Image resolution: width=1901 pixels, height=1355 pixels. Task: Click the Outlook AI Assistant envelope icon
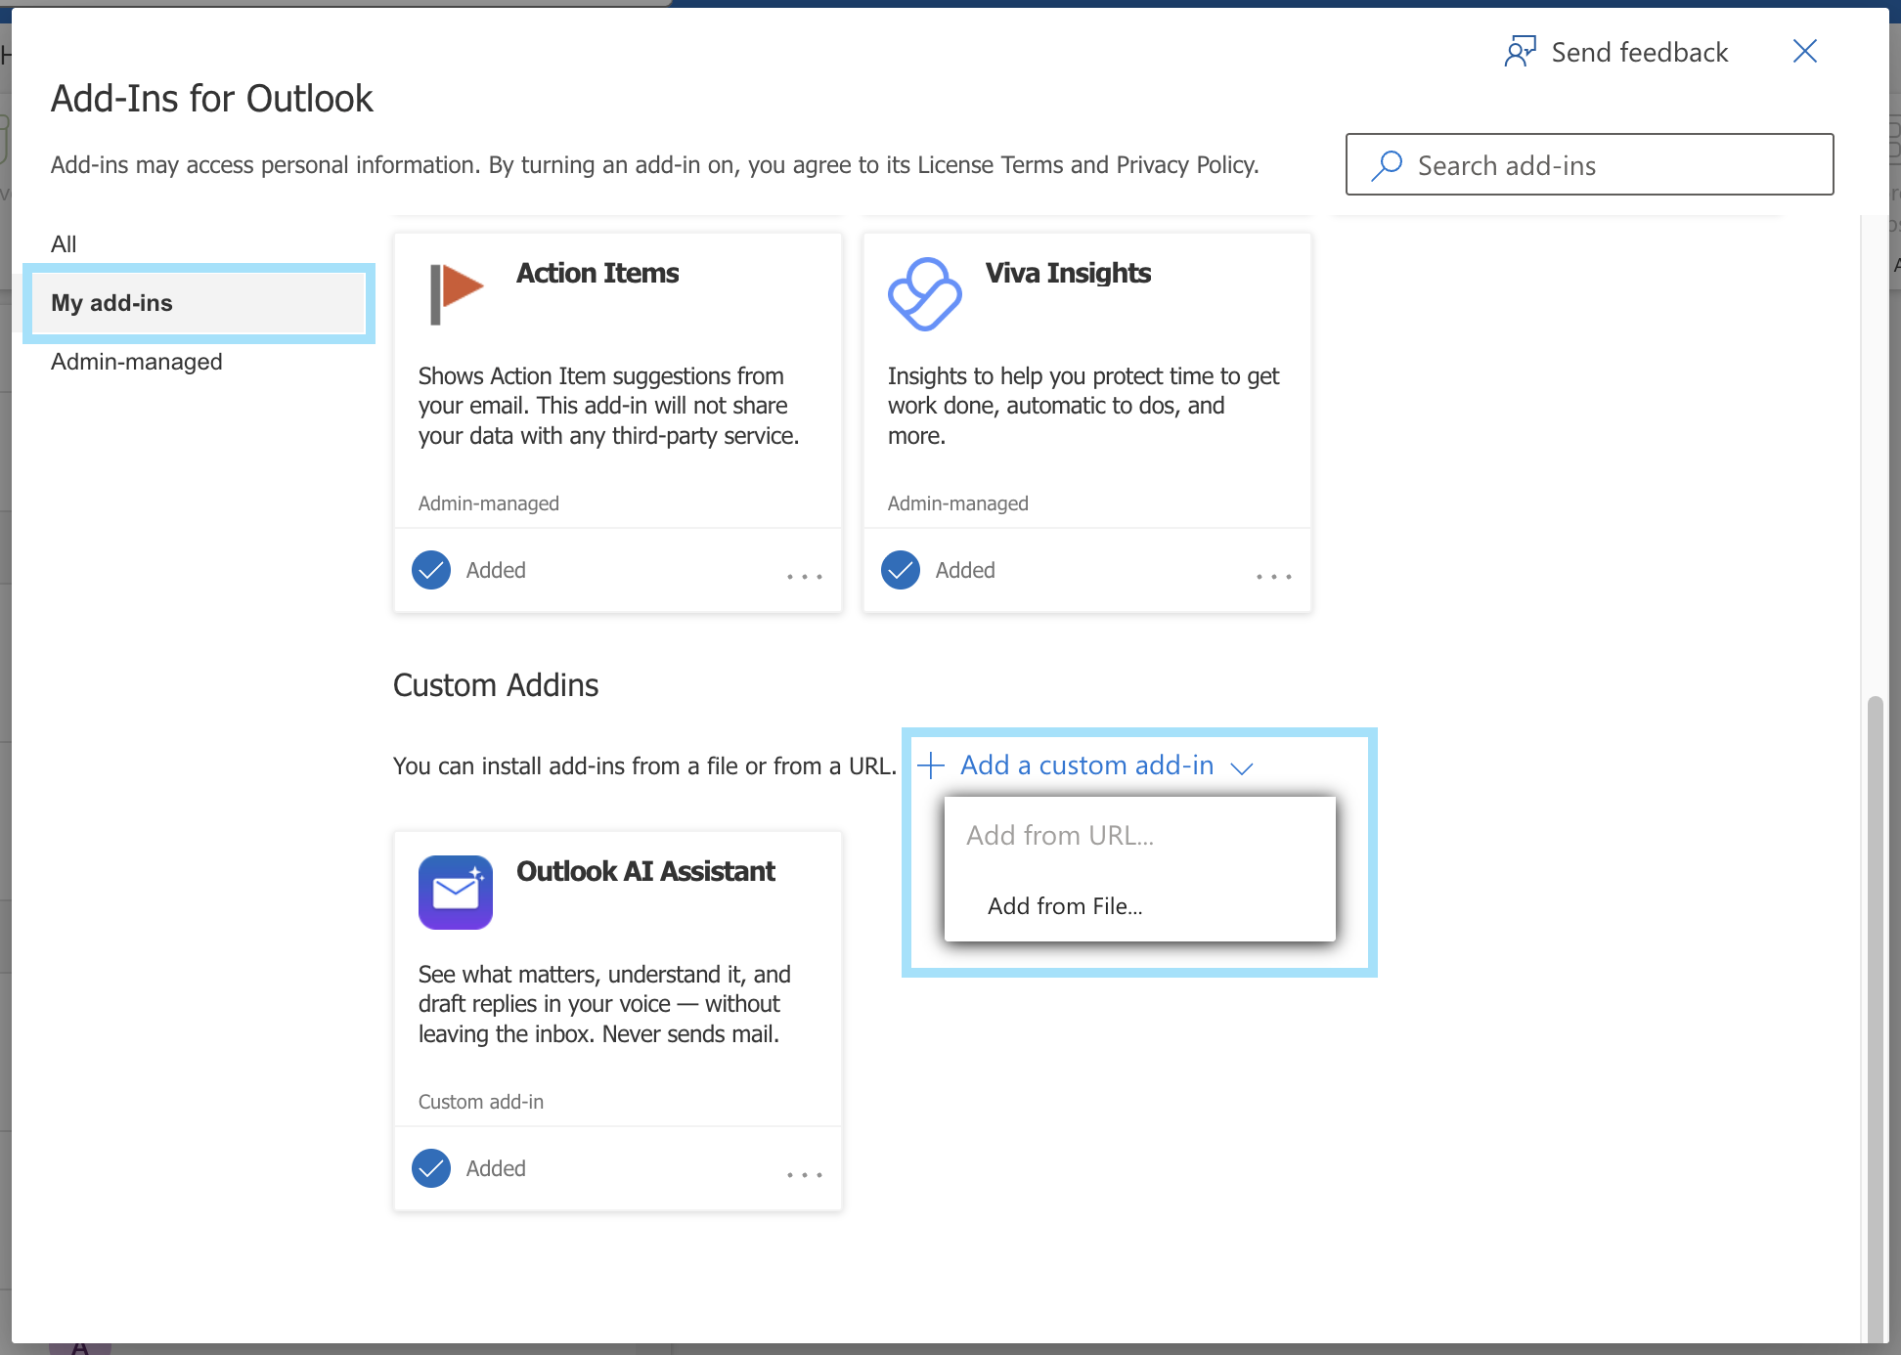456,893
